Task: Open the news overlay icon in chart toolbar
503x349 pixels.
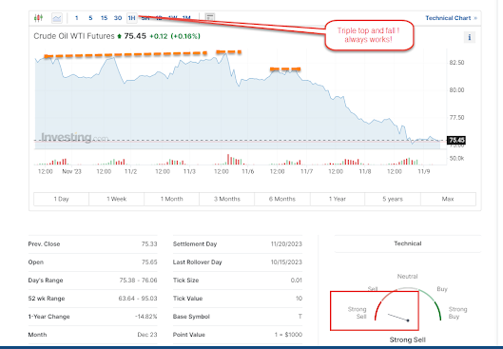Action: pos(210,18)
